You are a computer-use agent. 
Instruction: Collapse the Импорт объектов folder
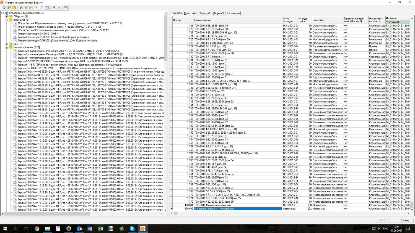(7, 47)
